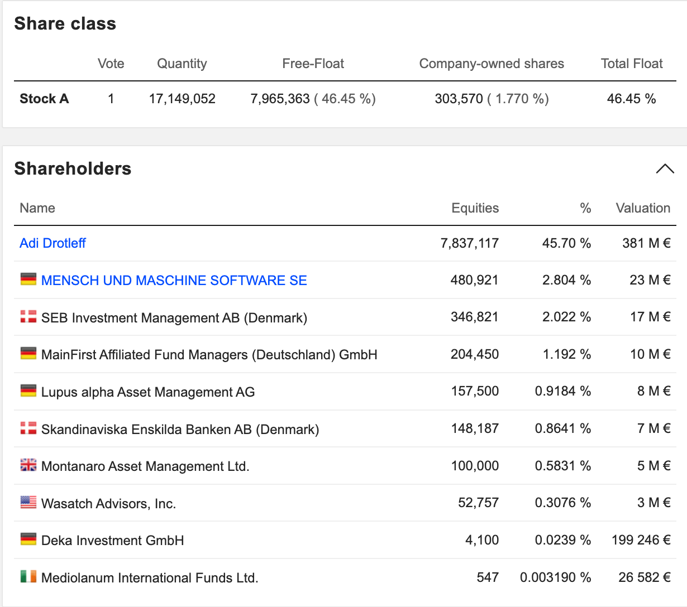Click free-float value 7,965,363
Screen dimensions: 687x607
pyautogui.click(x=280, y=99)
